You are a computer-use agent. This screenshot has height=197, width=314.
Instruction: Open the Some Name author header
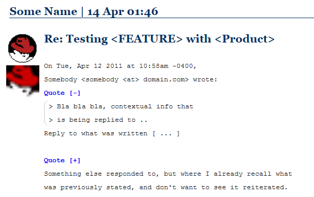point(43,11)
